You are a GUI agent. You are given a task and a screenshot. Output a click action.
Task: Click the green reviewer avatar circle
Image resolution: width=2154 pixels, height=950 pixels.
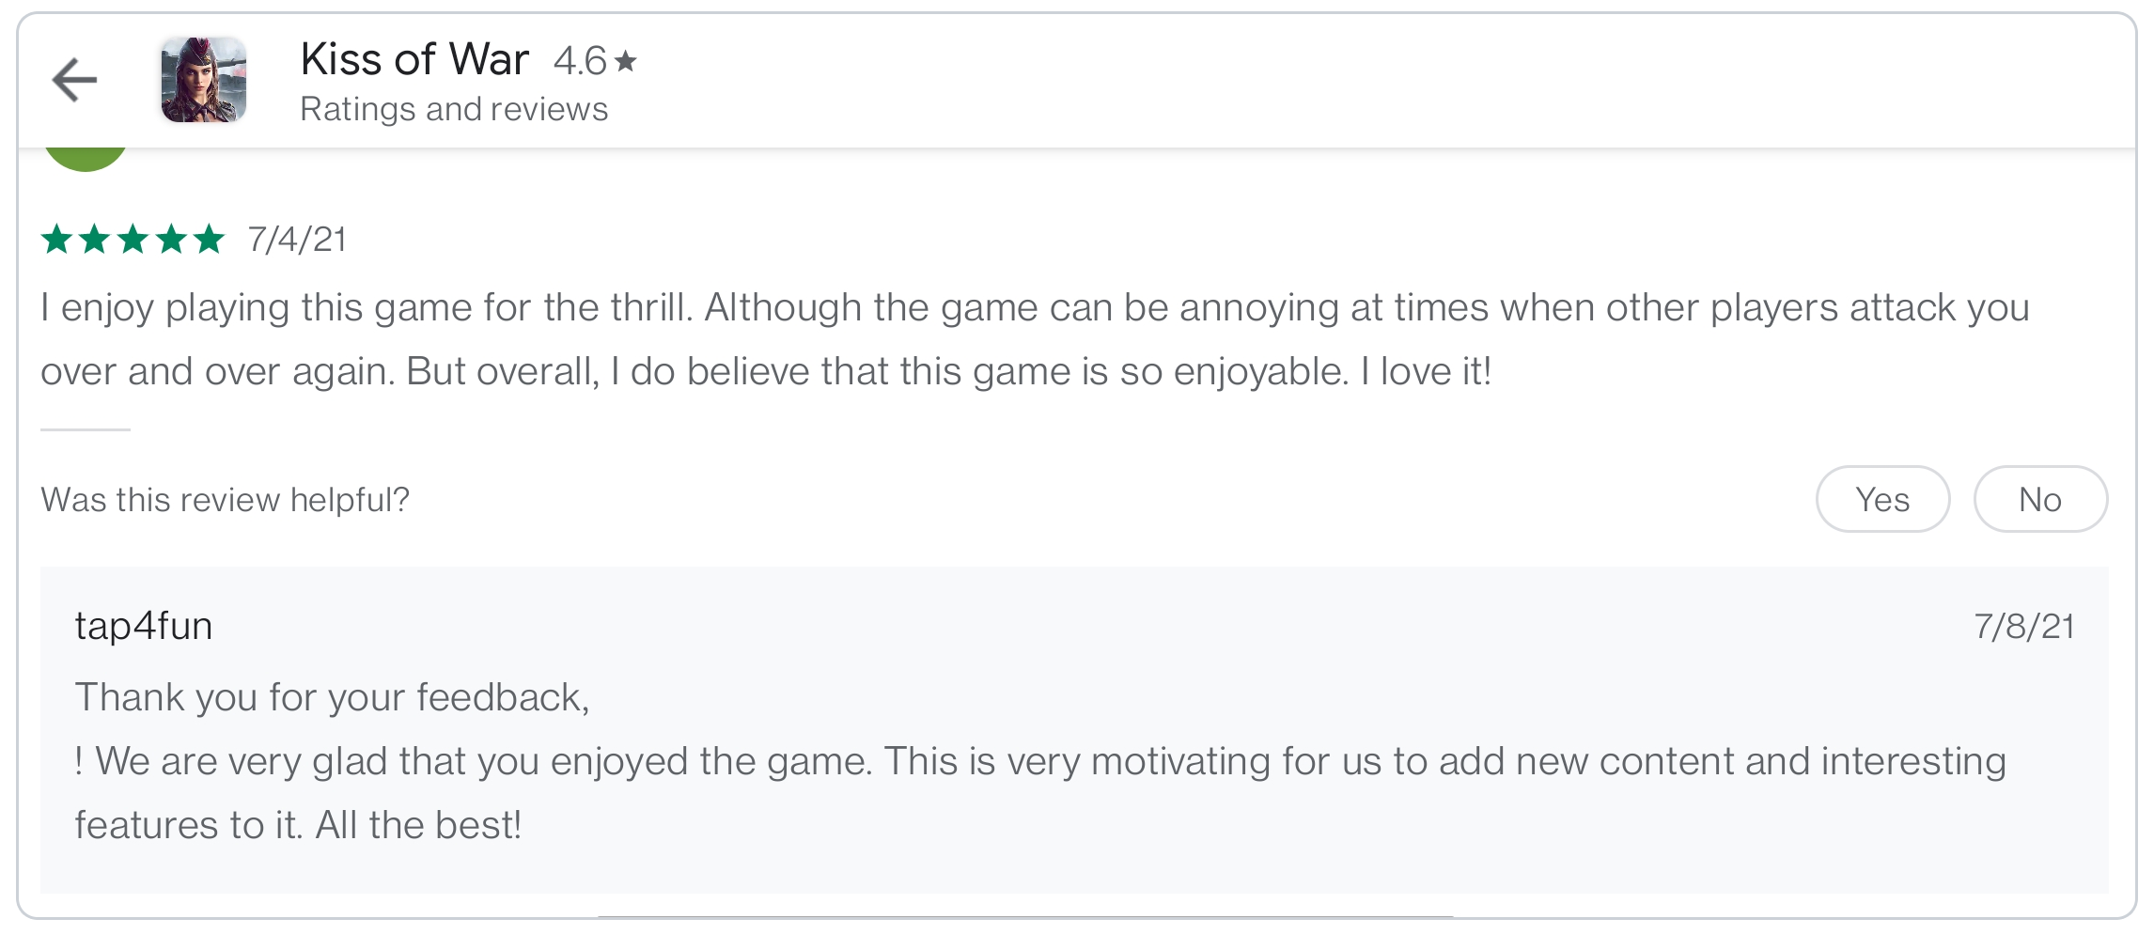tap(86, 159)
